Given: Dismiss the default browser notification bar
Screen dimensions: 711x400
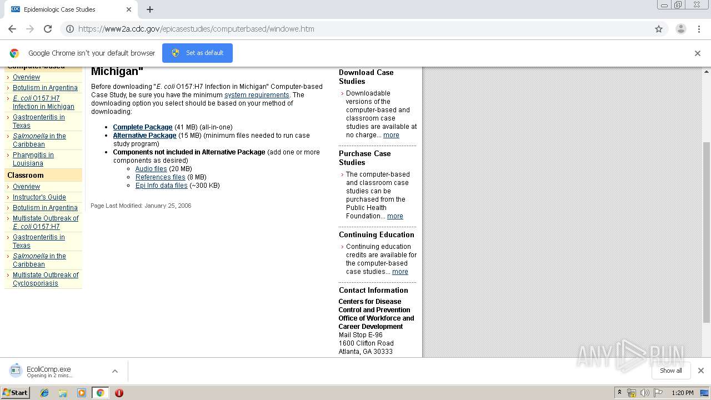Looking at the screenshot, I should tap(698, 53).
